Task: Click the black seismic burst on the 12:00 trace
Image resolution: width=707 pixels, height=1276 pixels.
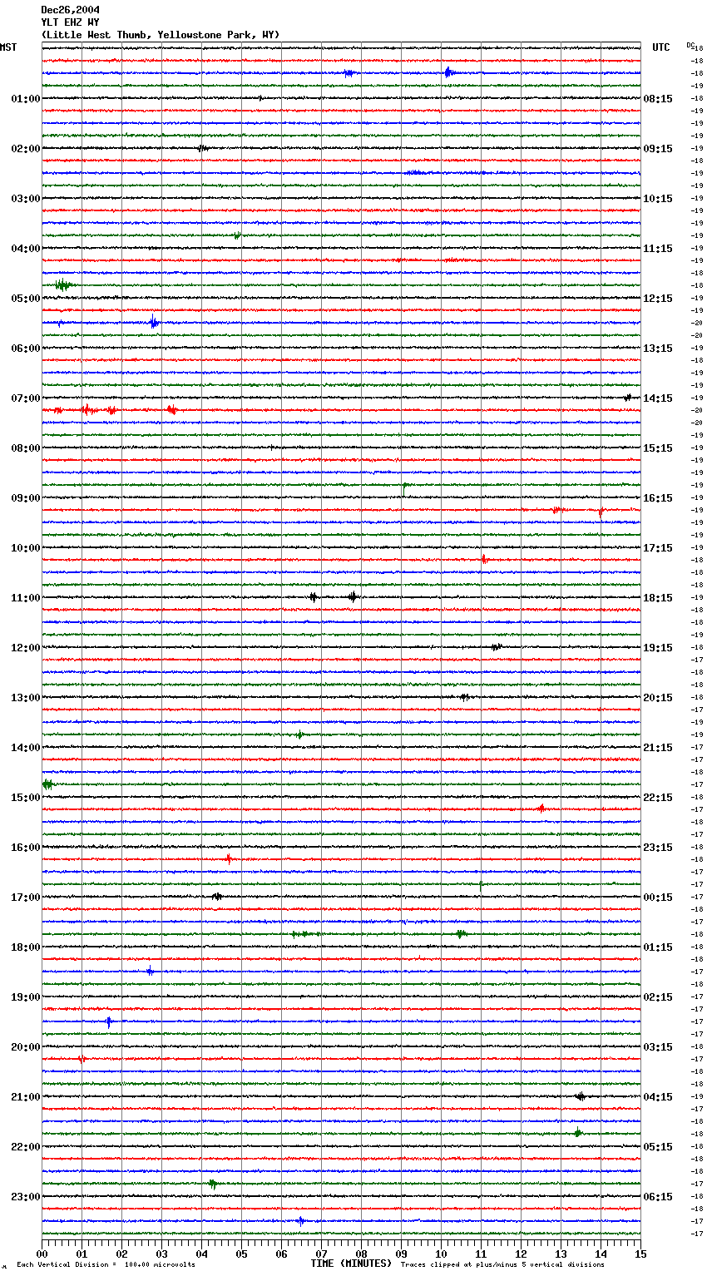Action: coord(497,646)
